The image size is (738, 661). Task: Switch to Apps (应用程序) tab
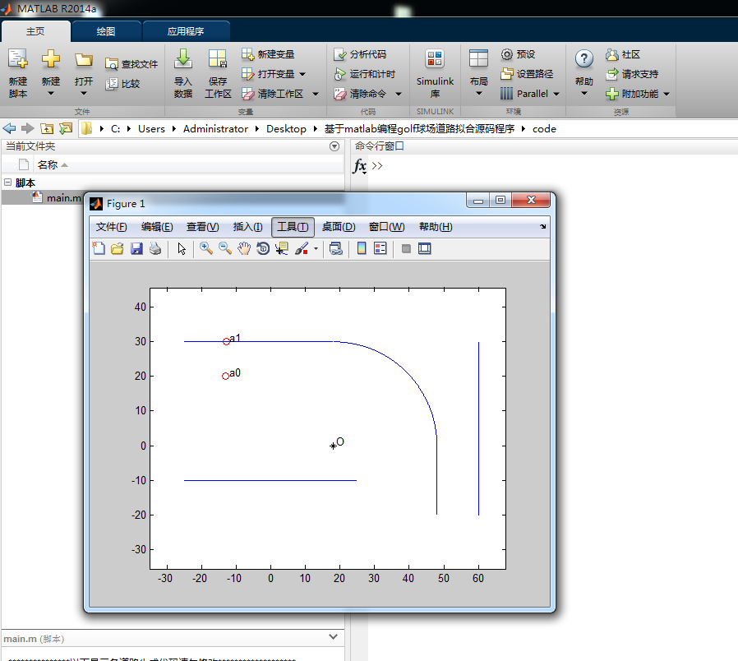(x=186, y=31)
